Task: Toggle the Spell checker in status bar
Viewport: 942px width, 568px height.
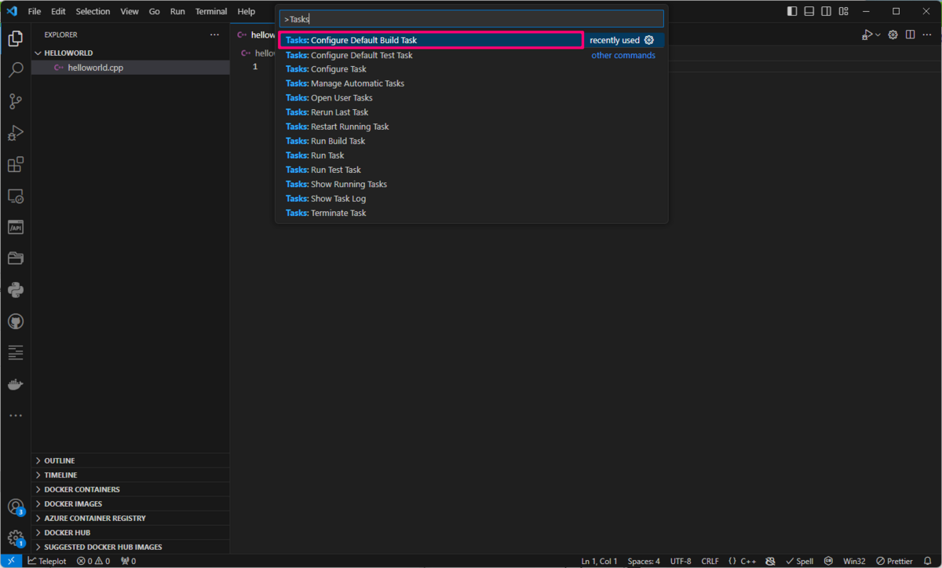Action: pyautogui.click(x=799, y=561)
